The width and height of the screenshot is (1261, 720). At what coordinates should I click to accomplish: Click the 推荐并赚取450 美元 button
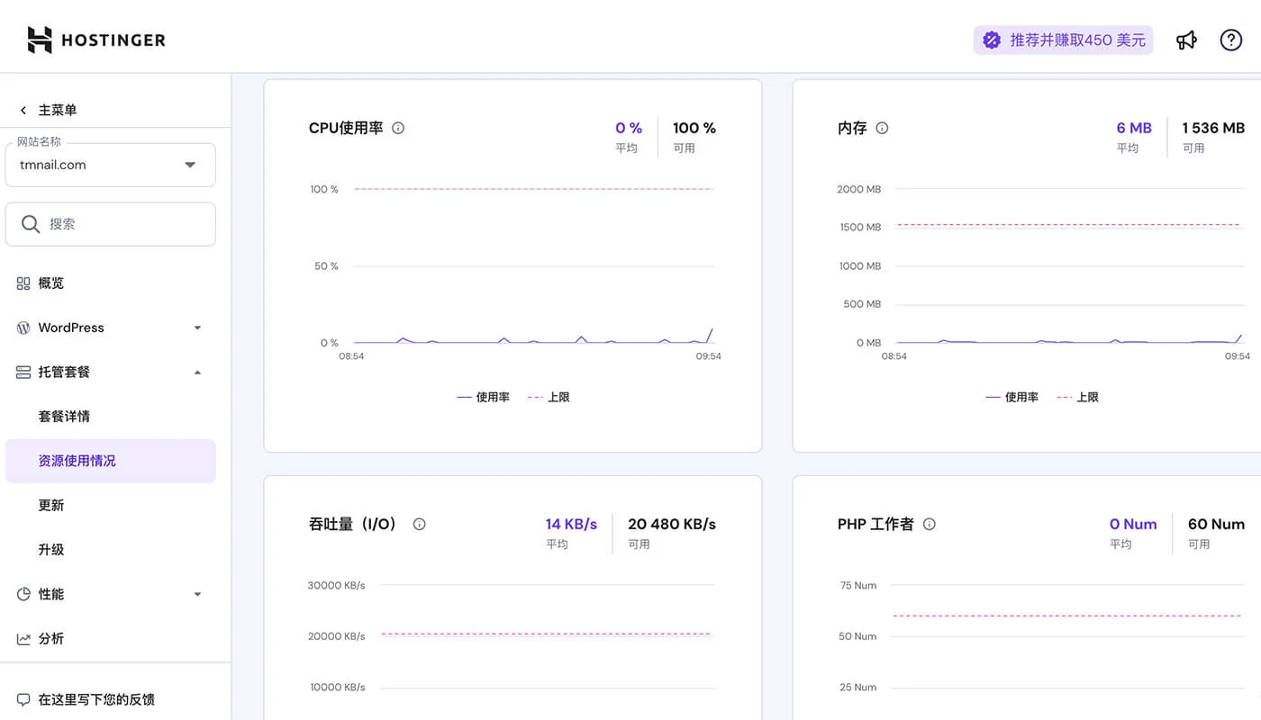click(1063, 40)
